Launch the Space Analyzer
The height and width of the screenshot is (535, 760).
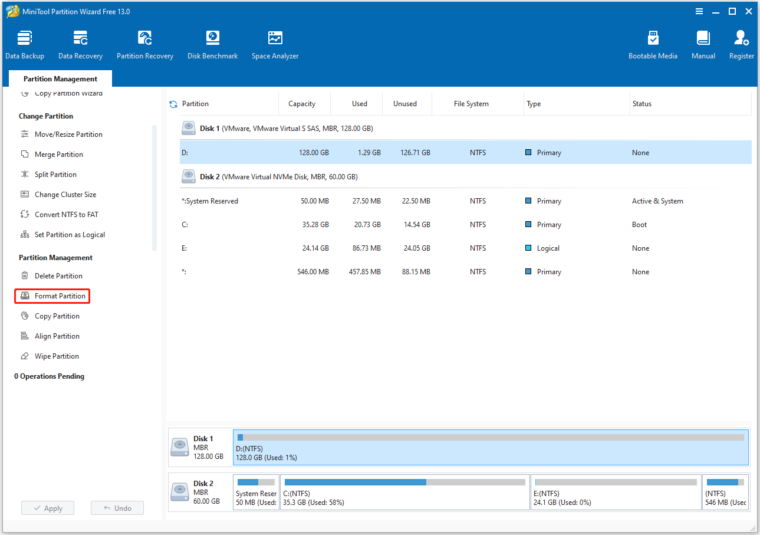pos(275,44)
